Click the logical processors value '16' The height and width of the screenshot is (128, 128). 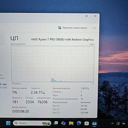(x=82, y=99)
